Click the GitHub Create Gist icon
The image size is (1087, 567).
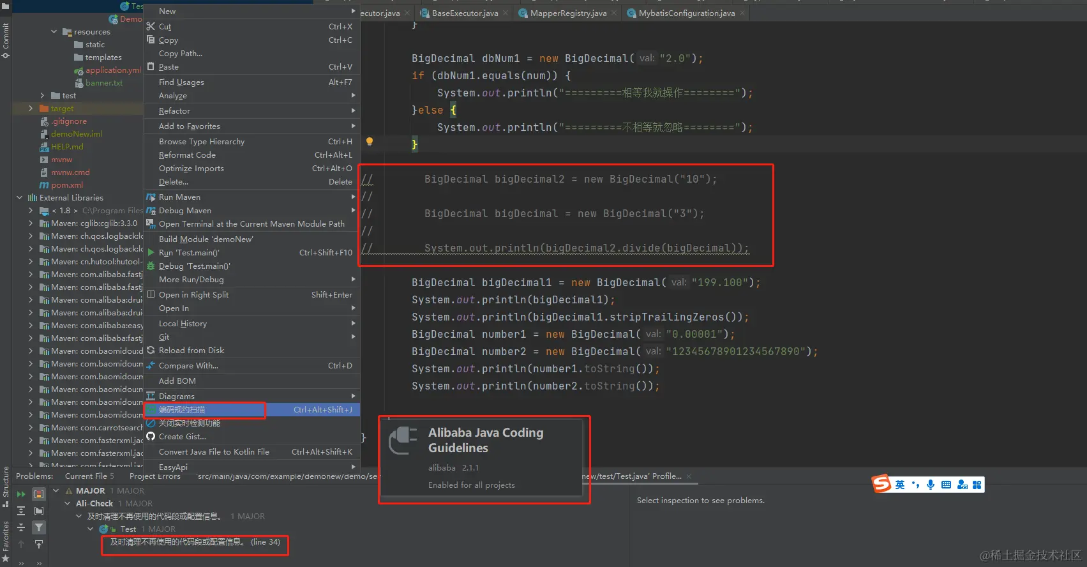tap(151, 437)
